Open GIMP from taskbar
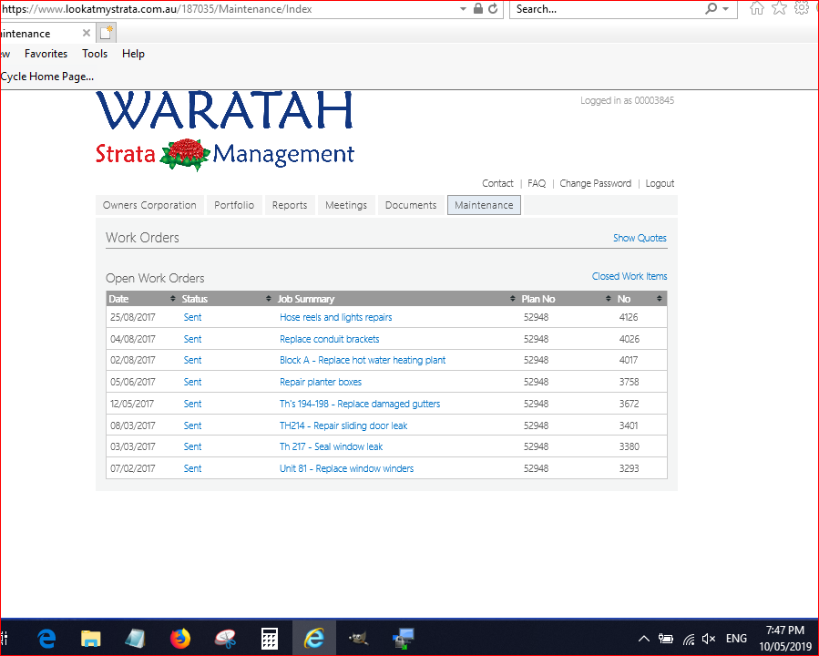This screenshot has width=819, height=656. tap(359, 639)
